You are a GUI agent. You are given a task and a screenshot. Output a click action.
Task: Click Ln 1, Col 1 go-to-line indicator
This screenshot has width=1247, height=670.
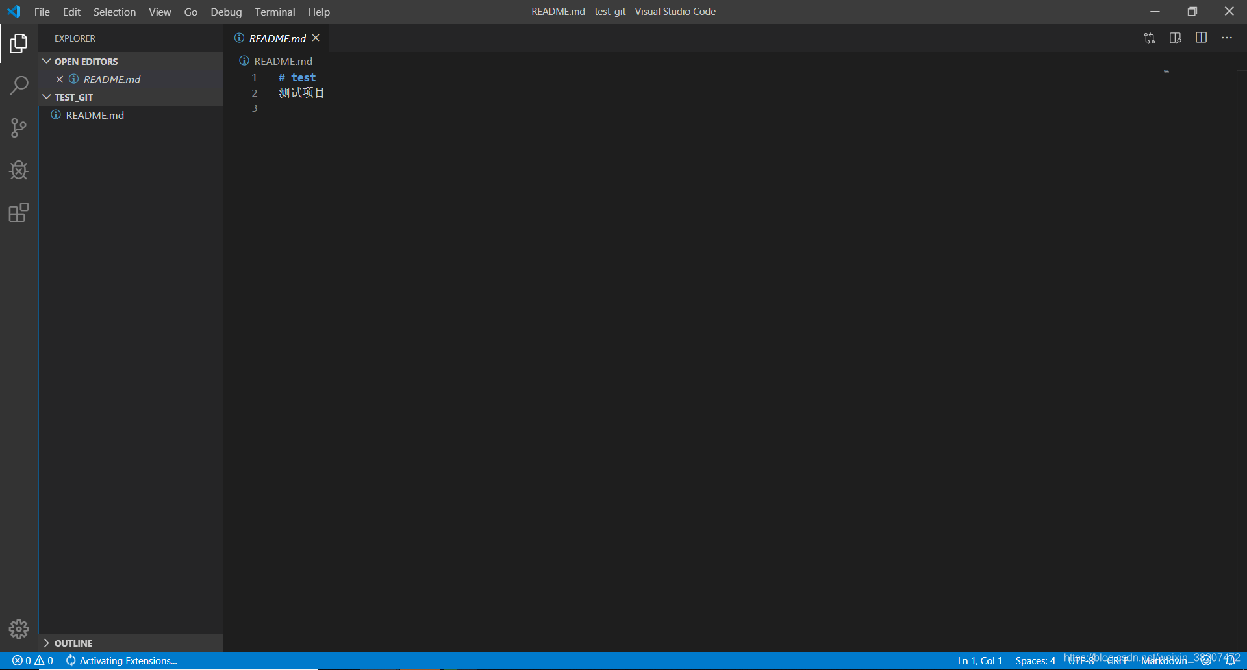980,660
